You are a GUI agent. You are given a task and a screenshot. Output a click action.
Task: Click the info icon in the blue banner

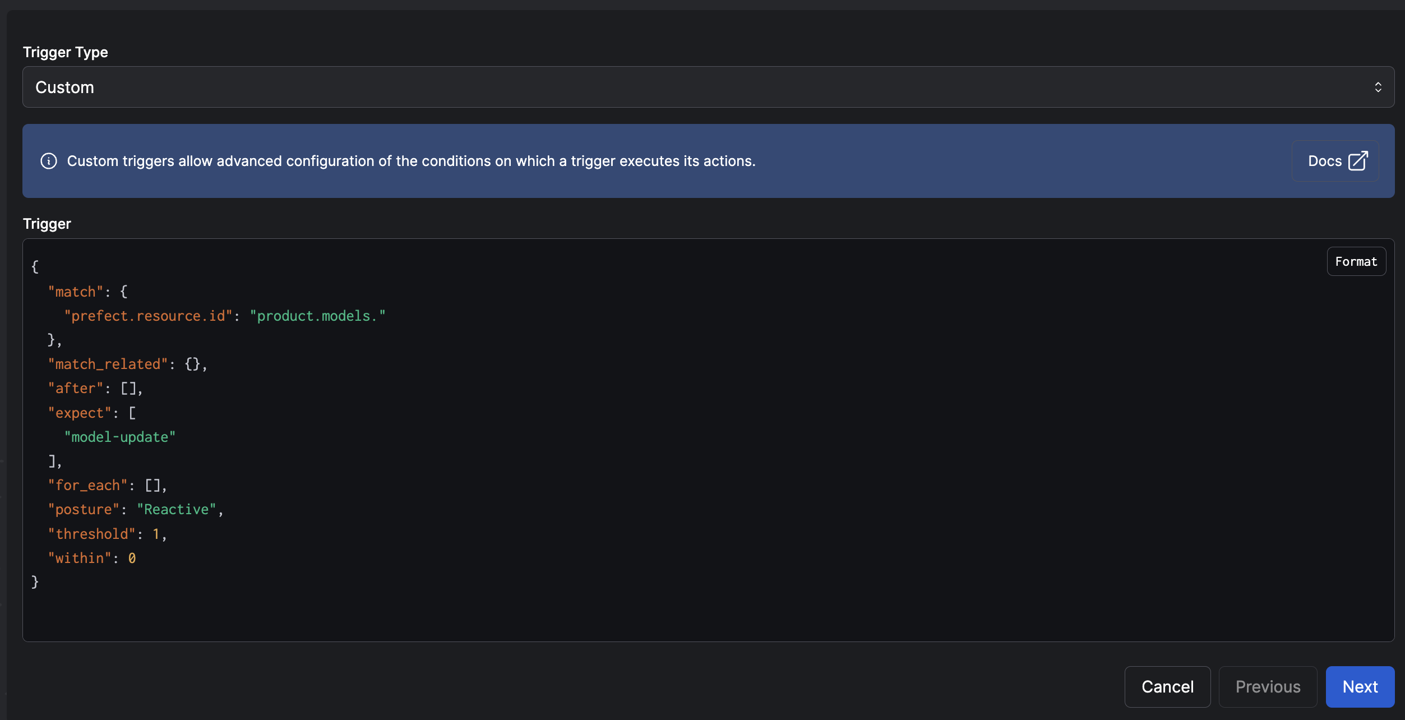pos(49,161)
